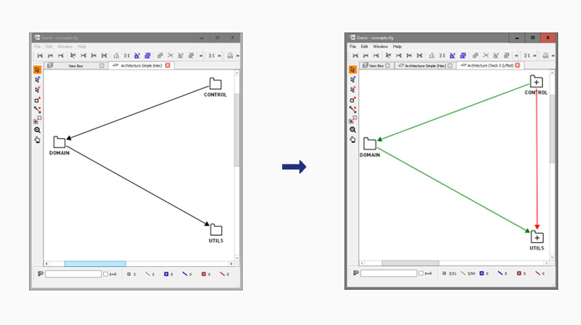The width and height of the screenshot is (581, 325).
Task: Pick the zoom magnifier tool in left window
Action: 37,130
